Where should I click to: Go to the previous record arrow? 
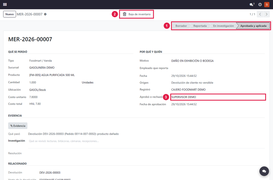tap(260, 14)
